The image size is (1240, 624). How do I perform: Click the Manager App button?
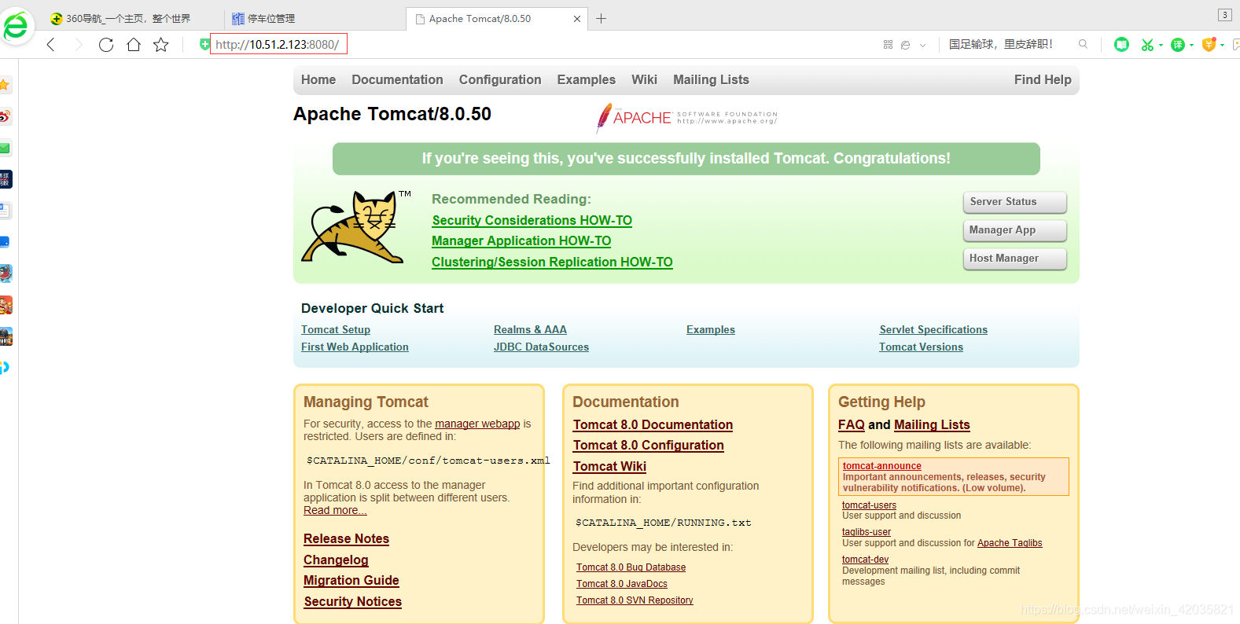click(x=1015, y=230)
